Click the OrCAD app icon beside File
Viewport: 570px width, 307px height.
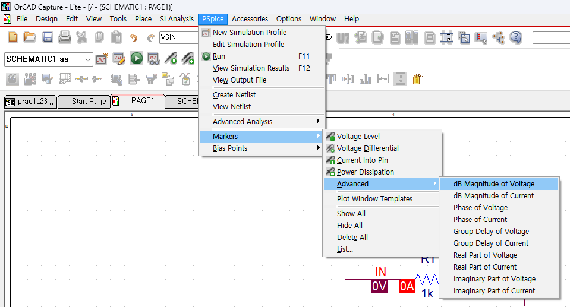(7, 19)
